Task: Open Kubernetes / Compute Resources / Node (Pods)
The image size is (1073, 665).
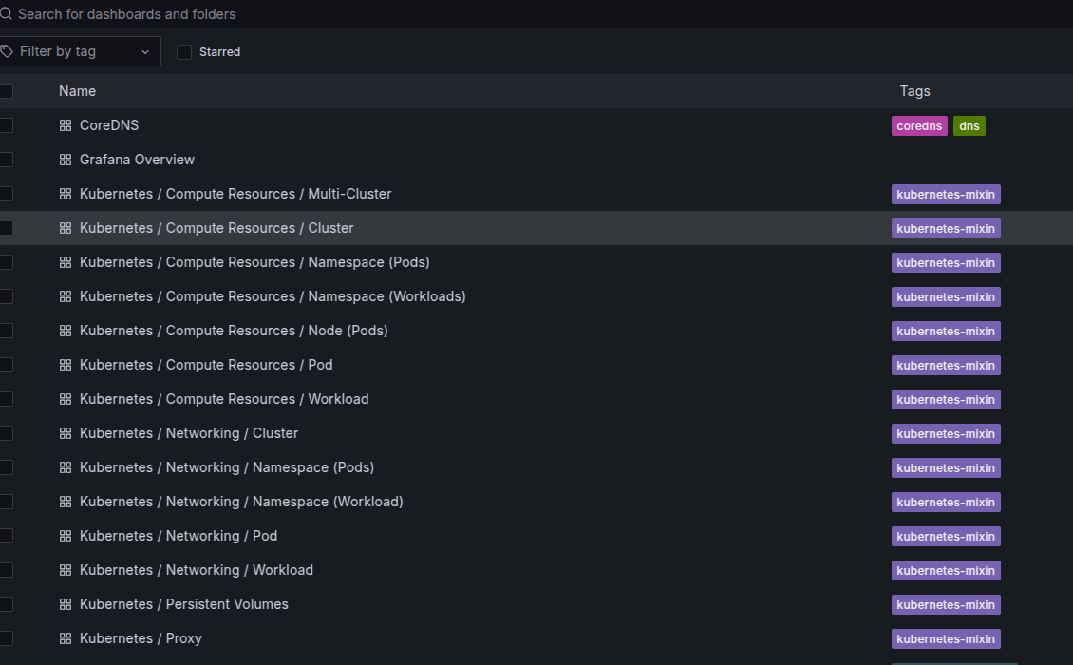Action: point(234,331)
